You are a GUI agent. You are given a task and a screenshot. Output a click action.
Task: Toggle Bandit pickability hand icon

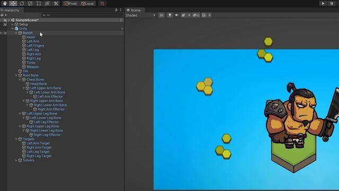tap(5, 33)
